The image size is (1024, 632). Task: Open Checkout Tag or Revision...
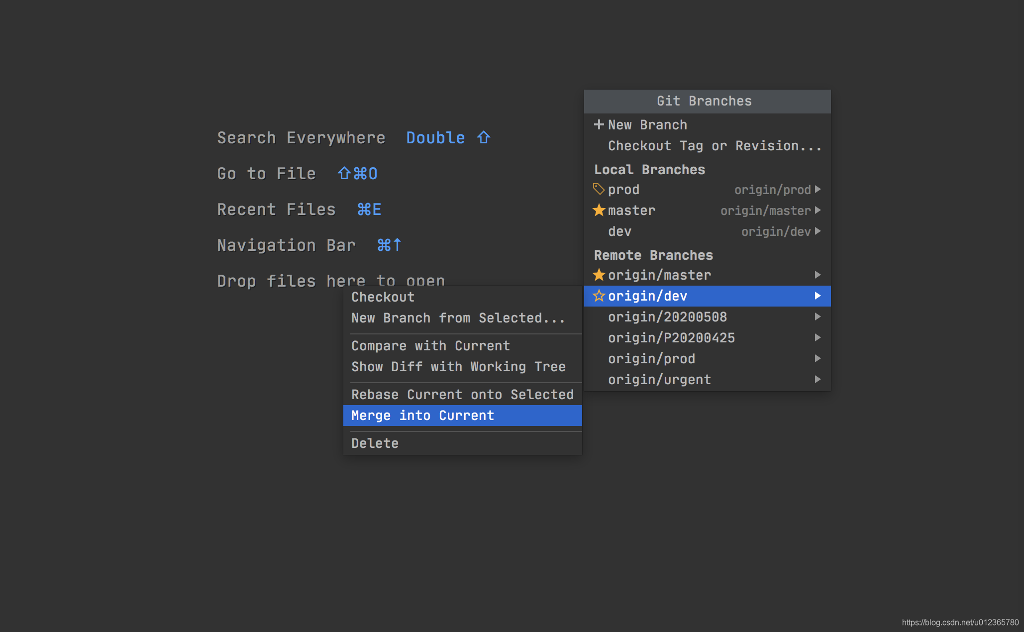(714, 146)
